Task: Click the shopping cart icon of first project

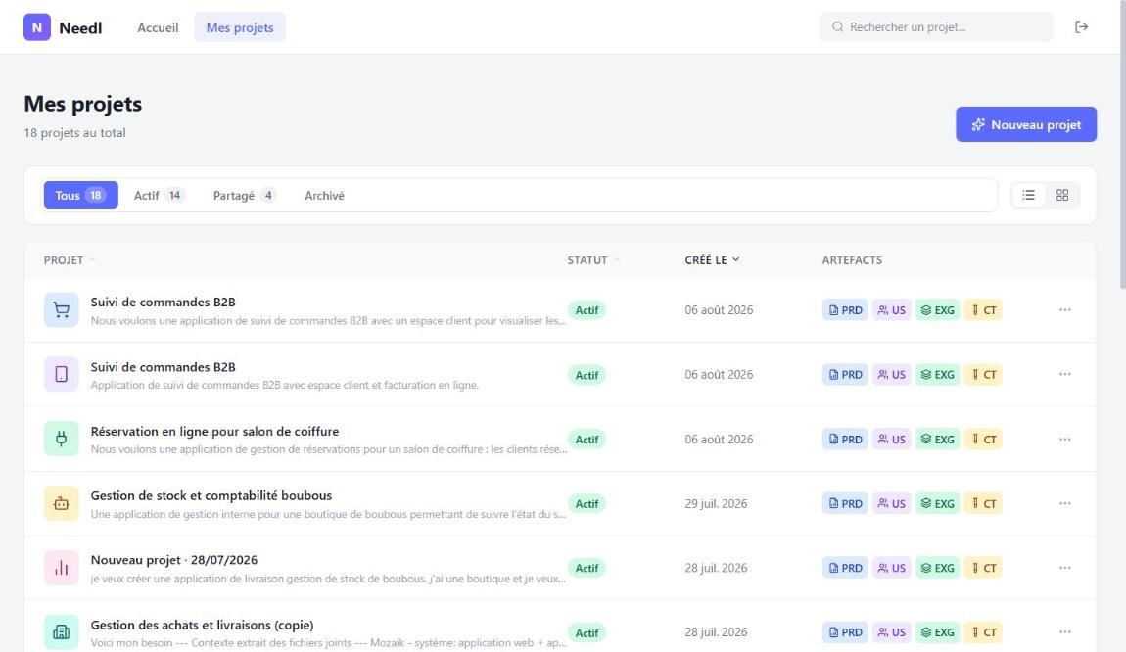Action: click(x=61, y=310)
